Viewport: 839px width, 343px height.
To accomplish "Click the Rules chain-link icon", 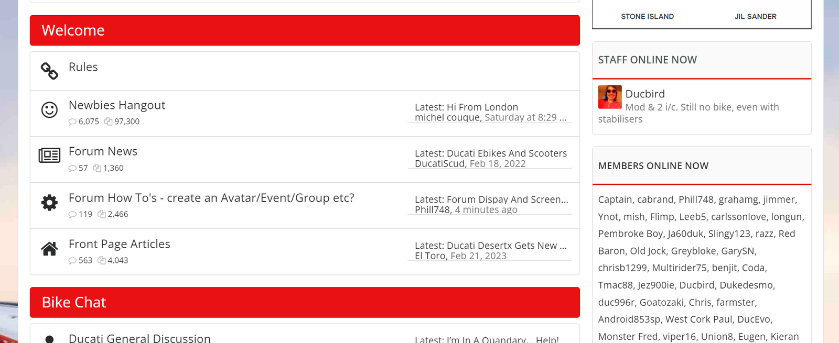I will click(x=49, y=71).
